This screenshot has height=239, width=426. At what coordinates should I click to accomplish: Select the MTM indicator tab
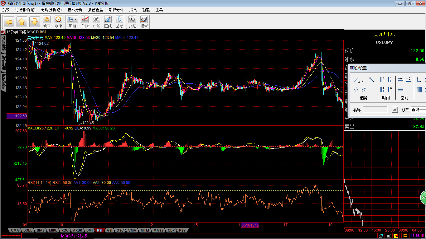(x=145, y=230)
